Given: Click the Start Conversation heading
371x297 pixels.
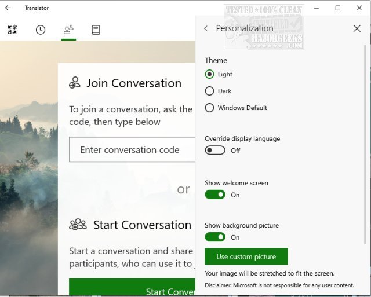Looking at the screenshot, I should (x=142, y=225).
